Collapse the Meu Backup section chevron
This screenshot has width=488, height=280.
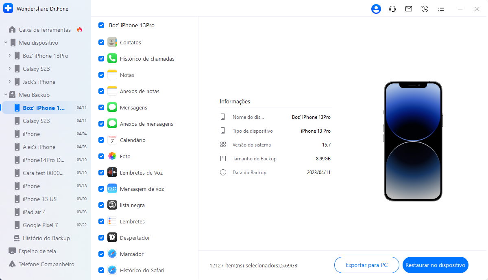[x=6, y=95]
